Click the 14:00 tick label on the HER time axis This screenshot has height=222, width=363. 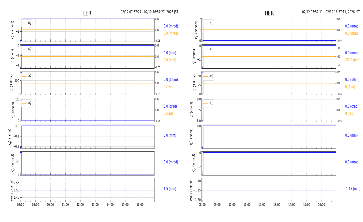pos(292,205)
